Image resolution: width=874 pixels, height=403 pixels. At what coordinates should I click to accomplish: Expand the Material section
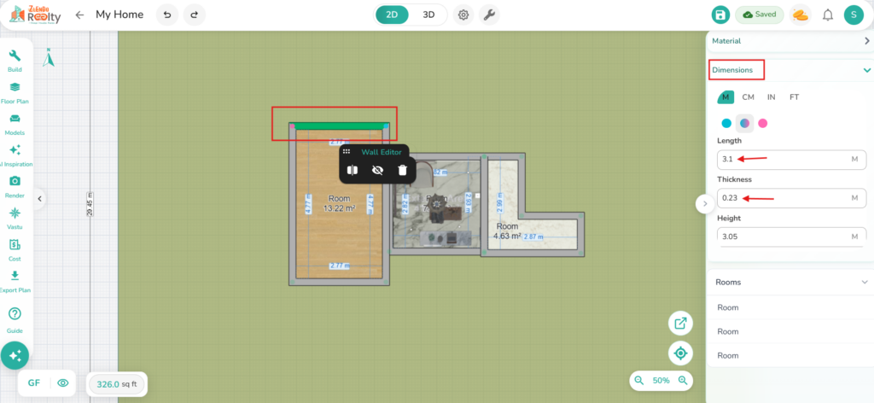866,40
